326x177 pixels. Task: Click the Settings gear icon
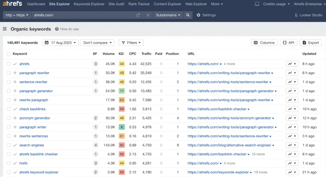(x=199, y=15)
